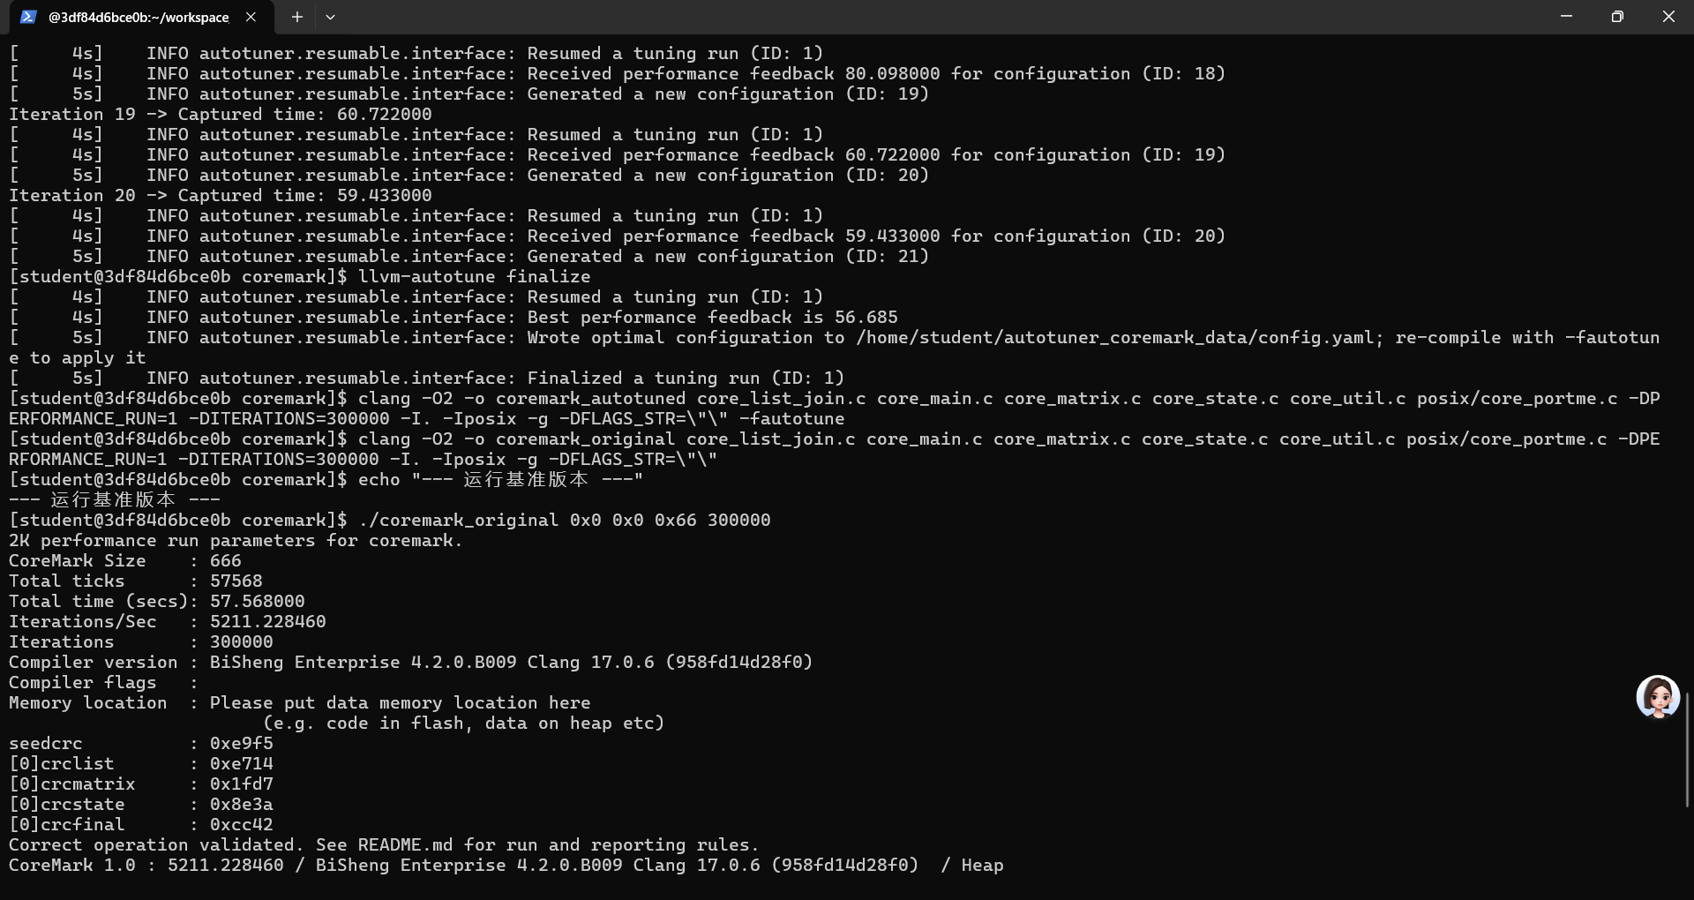Select the seedcrc value 0xe9f5
Viewport: 1694px width, 900px height.
[241, 743]
